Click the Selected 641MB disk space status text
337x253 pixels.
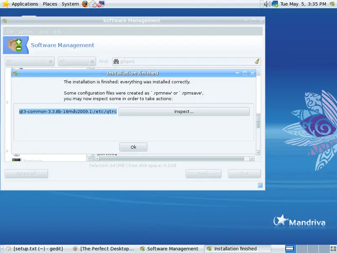(133, 165)
